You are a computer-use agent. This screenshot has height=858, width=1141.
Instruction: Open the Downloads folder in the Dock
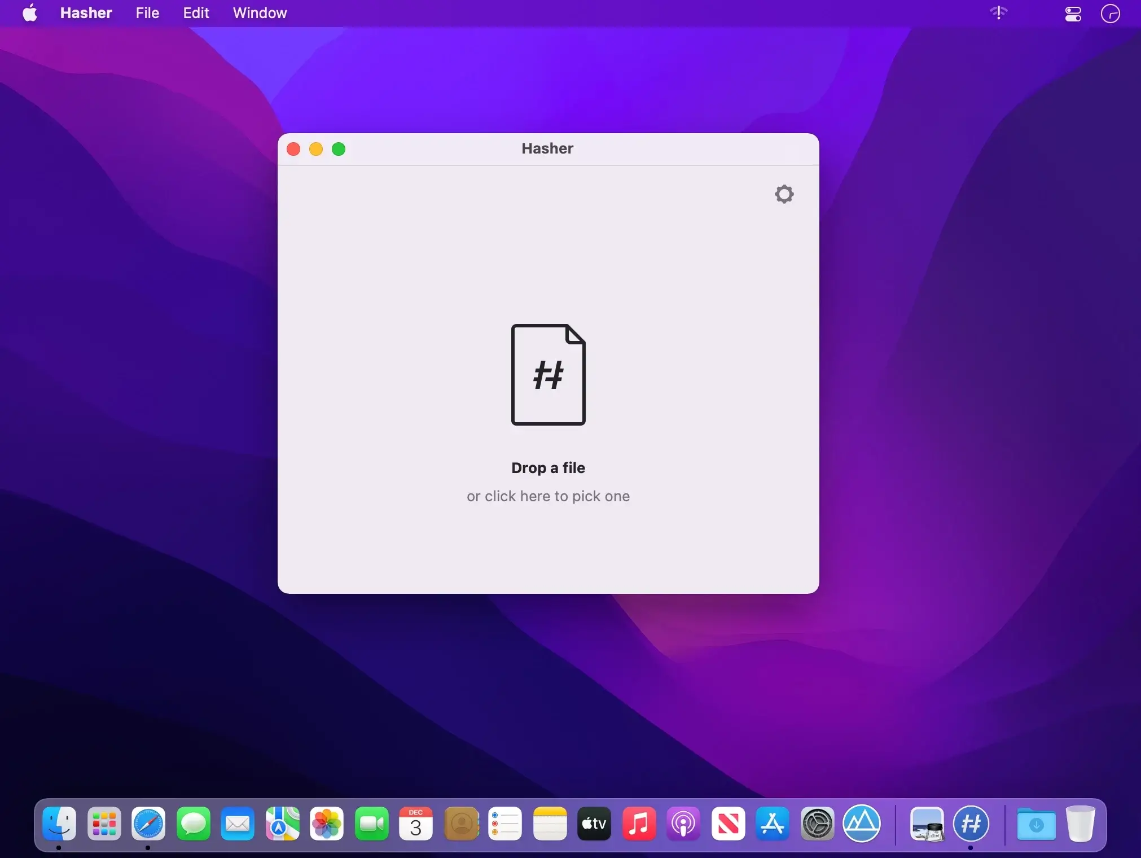coord(1036,824)
